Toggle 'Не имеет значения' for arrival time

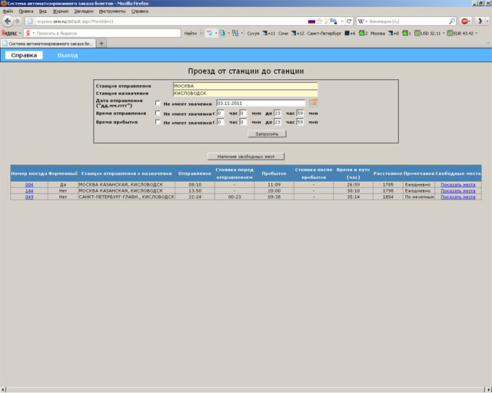158,123
